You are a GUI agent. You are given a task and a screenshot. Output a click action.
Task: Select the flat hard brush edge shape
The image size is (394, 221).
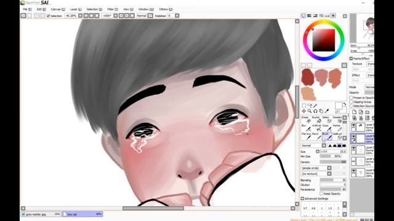(344, 145)
